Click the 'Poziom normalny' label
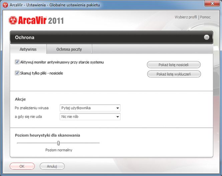 point(59,150)
